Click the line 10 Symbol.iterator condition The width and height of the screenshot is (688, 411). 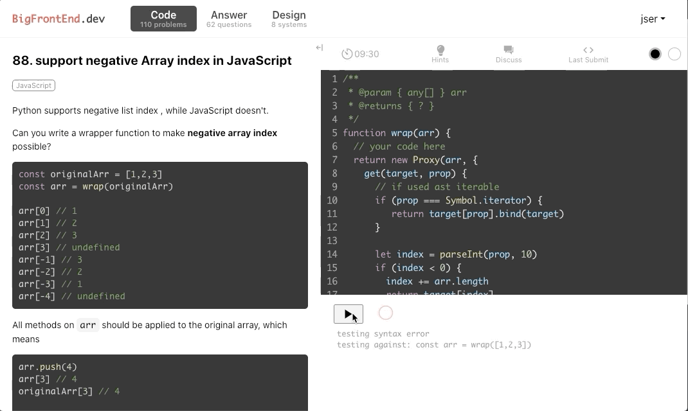point(458,200)
